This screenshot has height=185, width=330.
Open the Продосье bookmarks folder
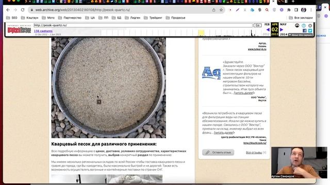point(175,18)
